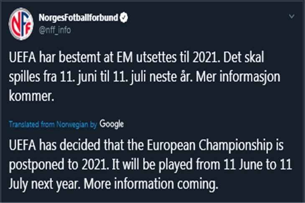Screen dimensions: 305x203
Task: Select the phrase More information coming
Action: [x=151, y=184]
